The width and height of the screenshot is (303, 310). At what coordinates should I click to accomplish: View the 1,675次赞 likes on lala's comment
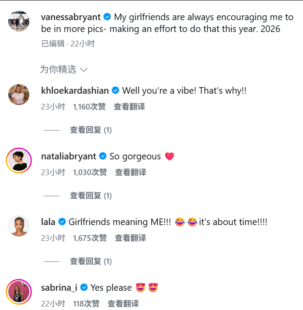(90, 238)
